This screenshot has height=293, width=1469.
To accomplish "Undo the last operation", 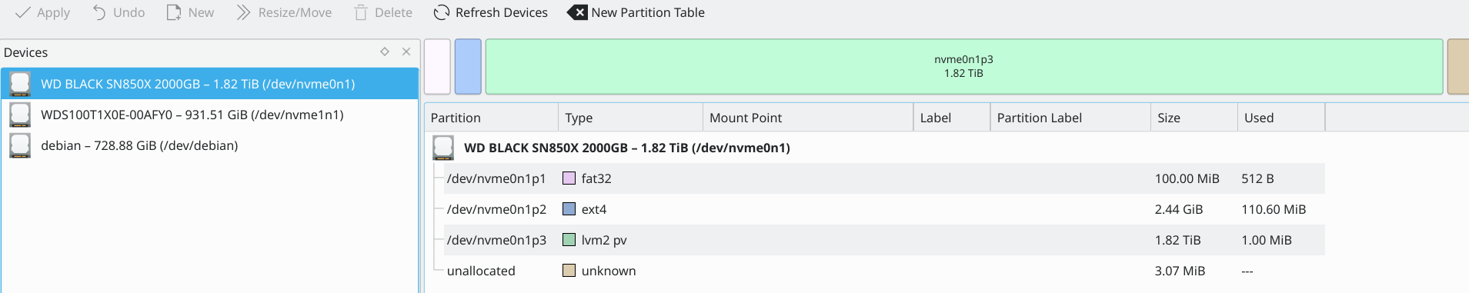I will [118, 12].
